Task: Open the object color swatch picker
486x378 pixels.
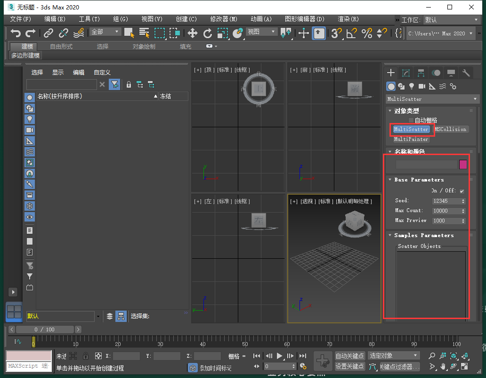Action: tap(463, 164)
